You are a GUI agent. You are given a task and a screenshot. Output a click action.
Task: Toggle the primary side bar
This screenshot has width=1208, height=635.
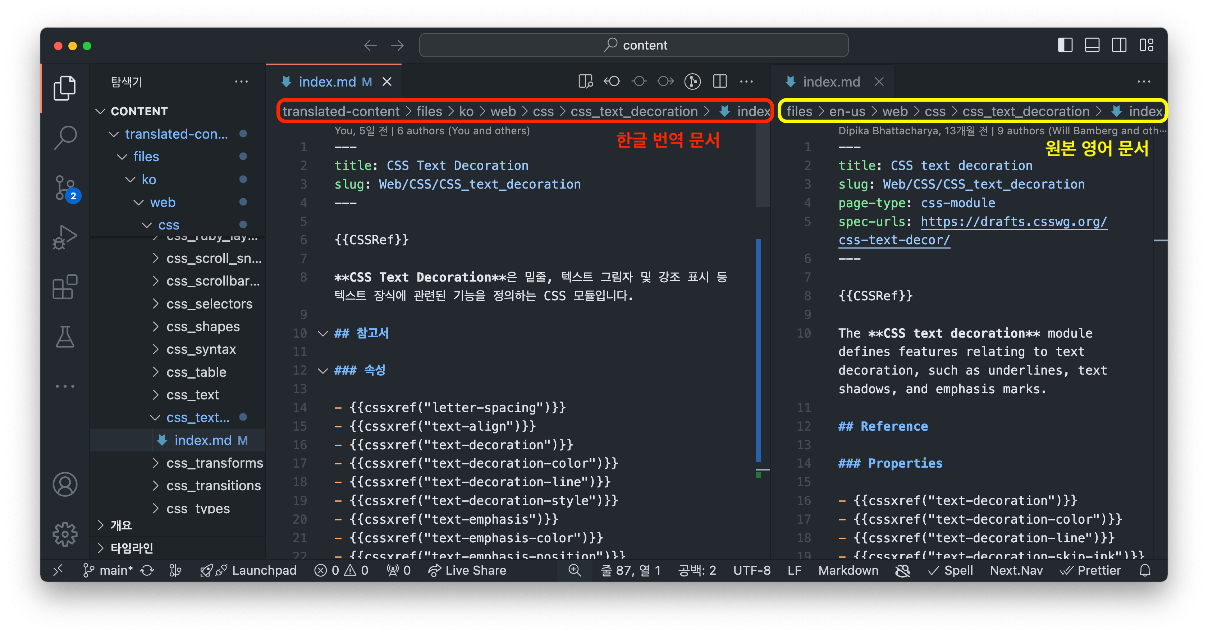(1065, 46)
